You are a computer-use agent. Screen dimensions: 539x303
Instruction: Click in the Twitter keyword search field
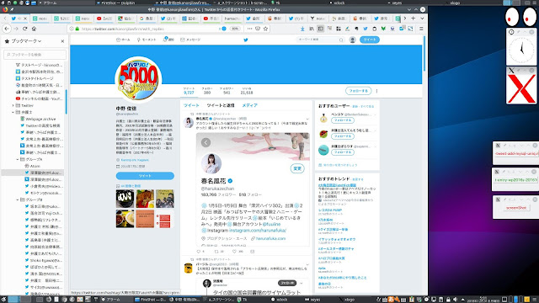[320, 40]
